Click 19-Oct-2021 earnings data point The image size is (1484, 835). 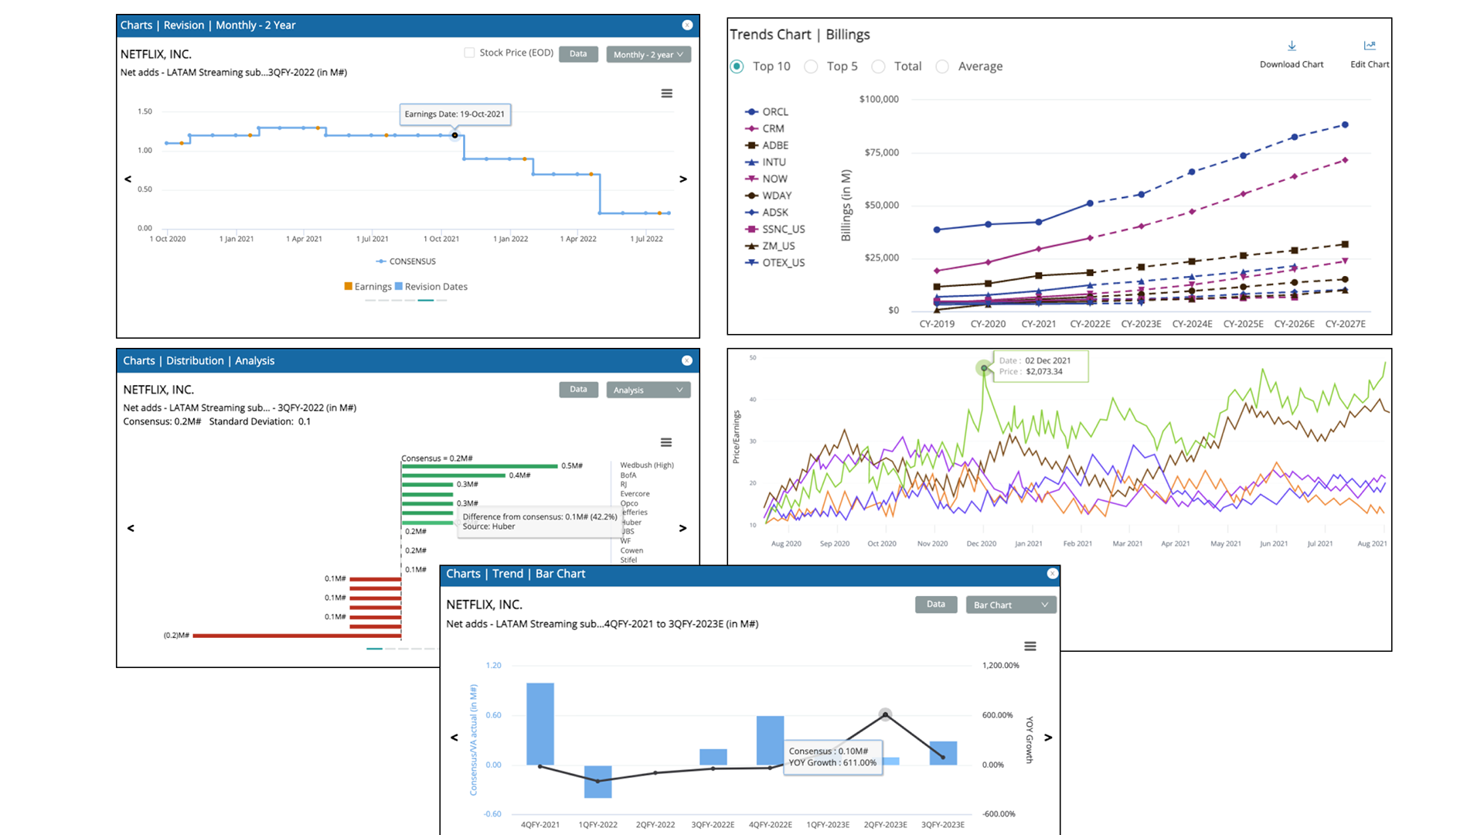pyautogui.click(x=454, y=135)
